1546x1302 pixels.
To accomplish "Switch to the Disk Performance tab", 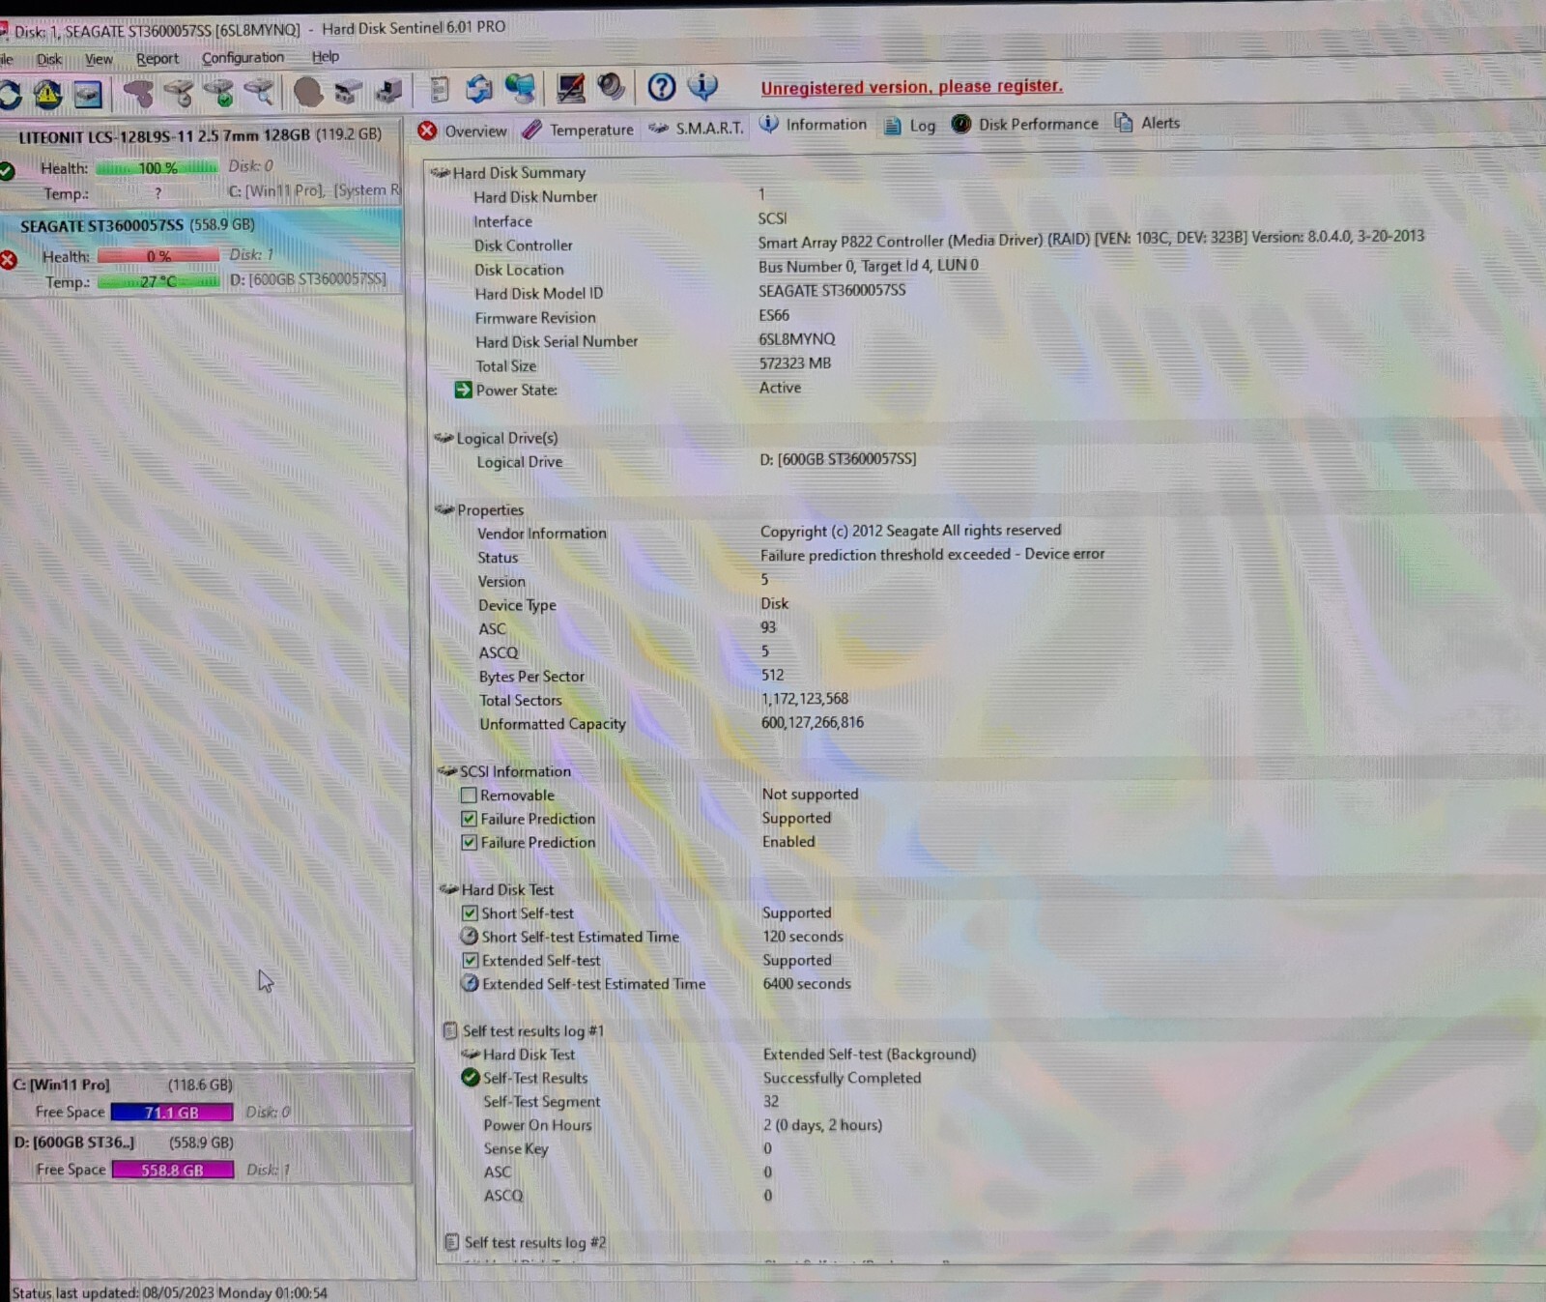I will point(1025,124).
